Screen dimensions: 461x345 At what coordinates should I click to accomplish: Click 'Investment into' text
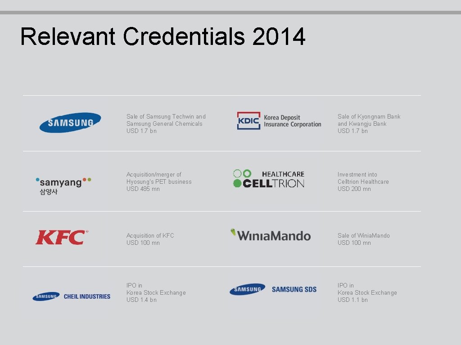coord(357,175)
